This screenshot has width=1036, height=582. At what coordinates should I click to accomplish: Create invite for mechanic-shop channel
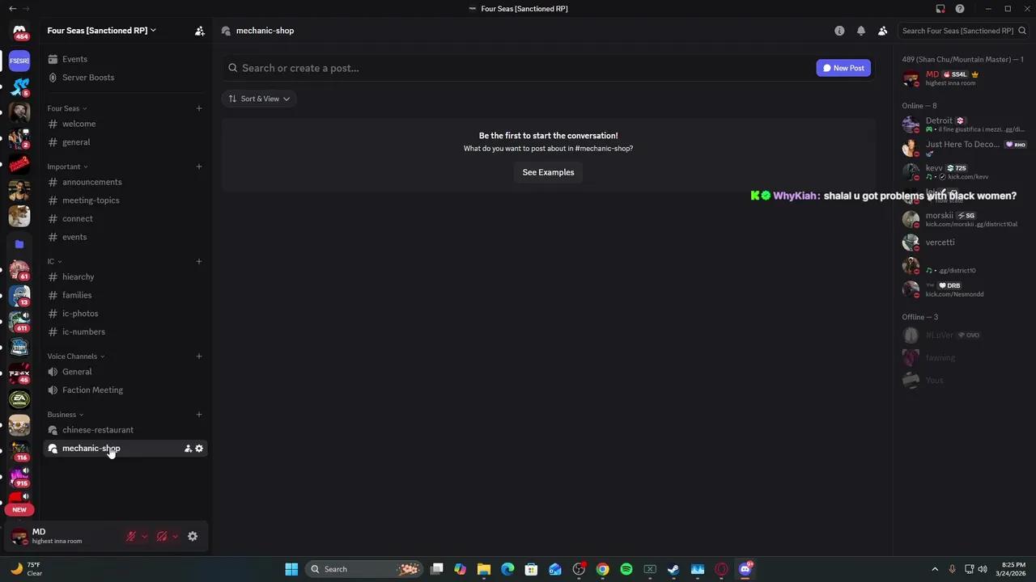tap(188, 449)
